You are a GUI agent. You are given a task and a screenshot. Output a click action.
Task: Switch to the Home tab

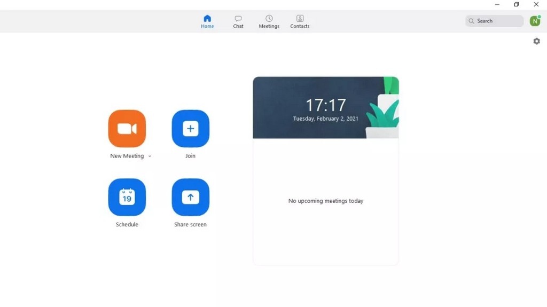coord(207,22)
